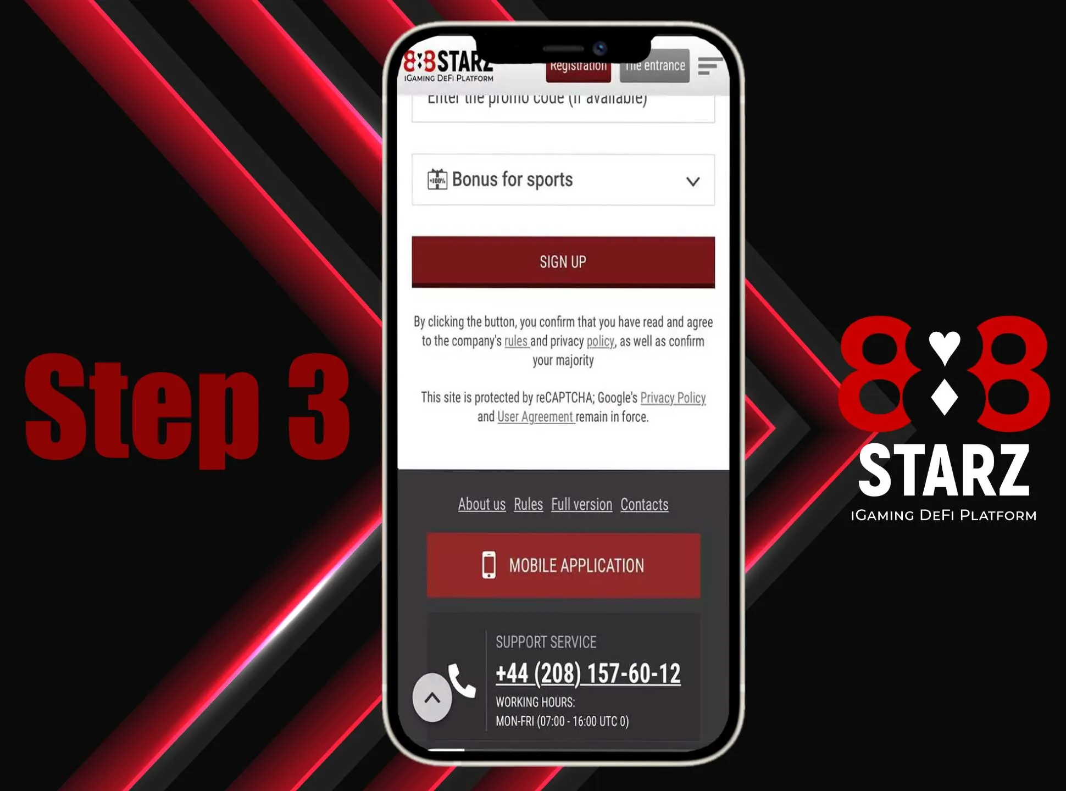Click the Contacts footer link
Screen dimensions: 1066x791
pos(644,504)
